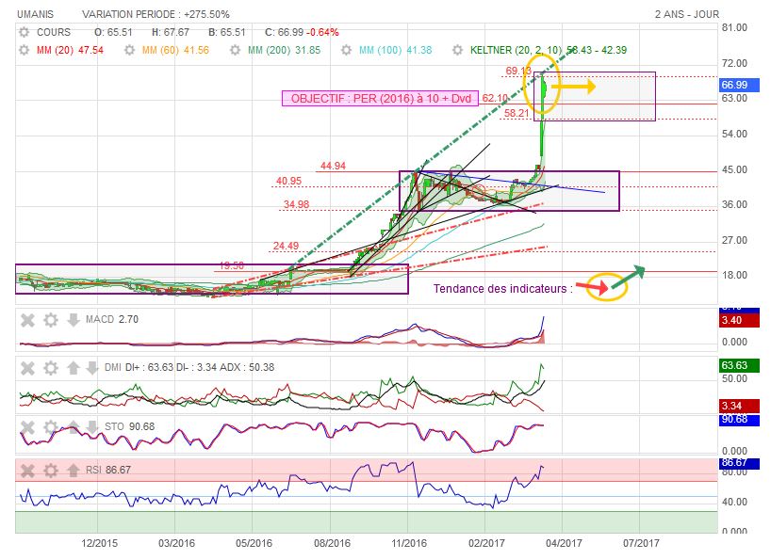Open RSI settings gear

click(x=50, y=470)
